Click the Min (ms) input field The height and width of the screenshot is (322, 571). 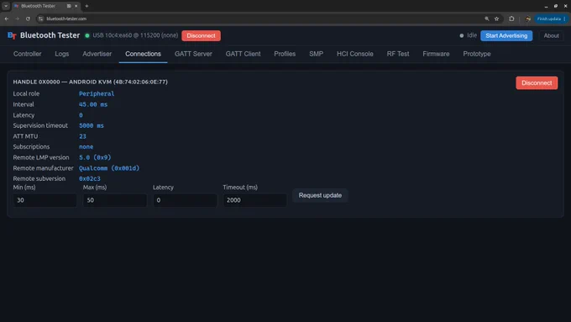[x=45, y=200]
